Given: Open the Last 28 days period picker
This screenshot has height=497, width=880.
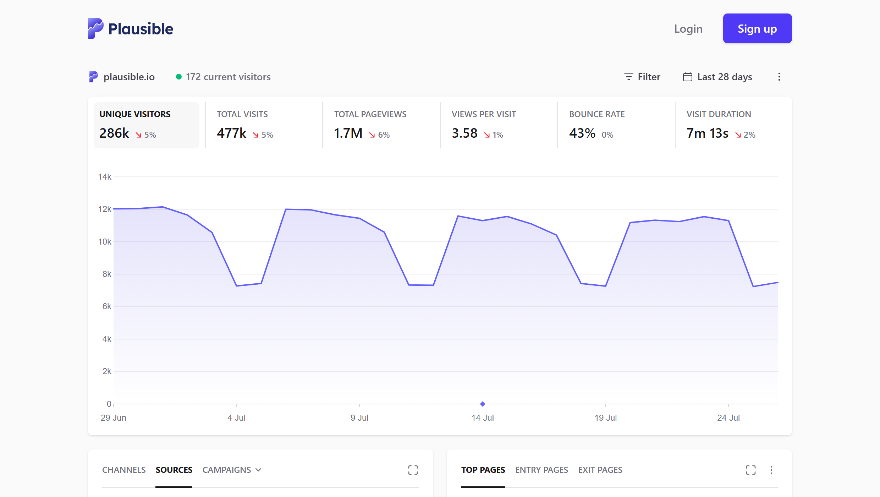Looking at the screenshot, I should click(x=717, y=77).
